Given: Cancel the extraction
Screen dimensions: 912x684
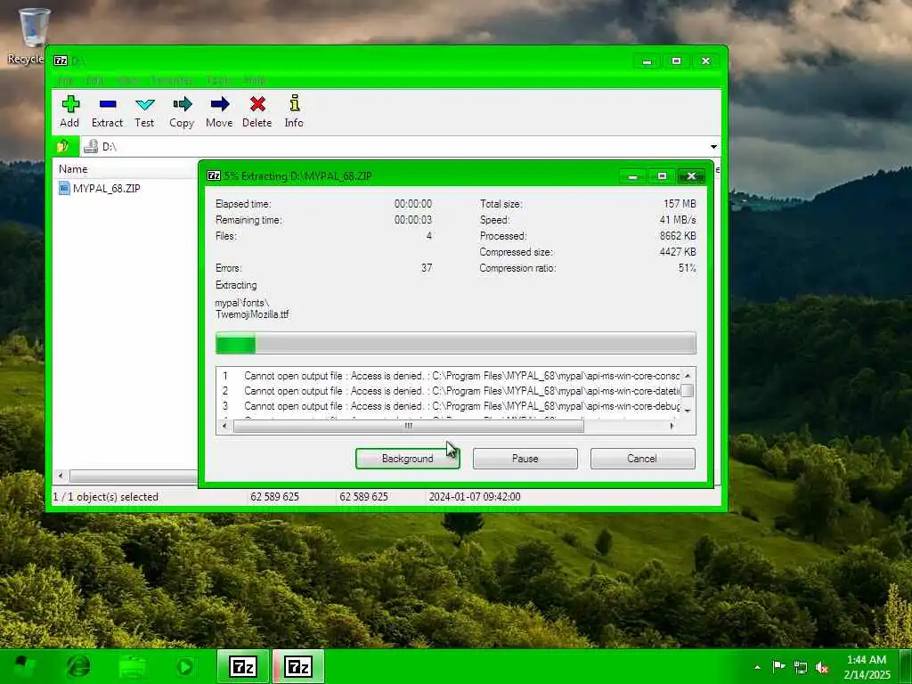Looking at the screenshot, I should (643, 459).
